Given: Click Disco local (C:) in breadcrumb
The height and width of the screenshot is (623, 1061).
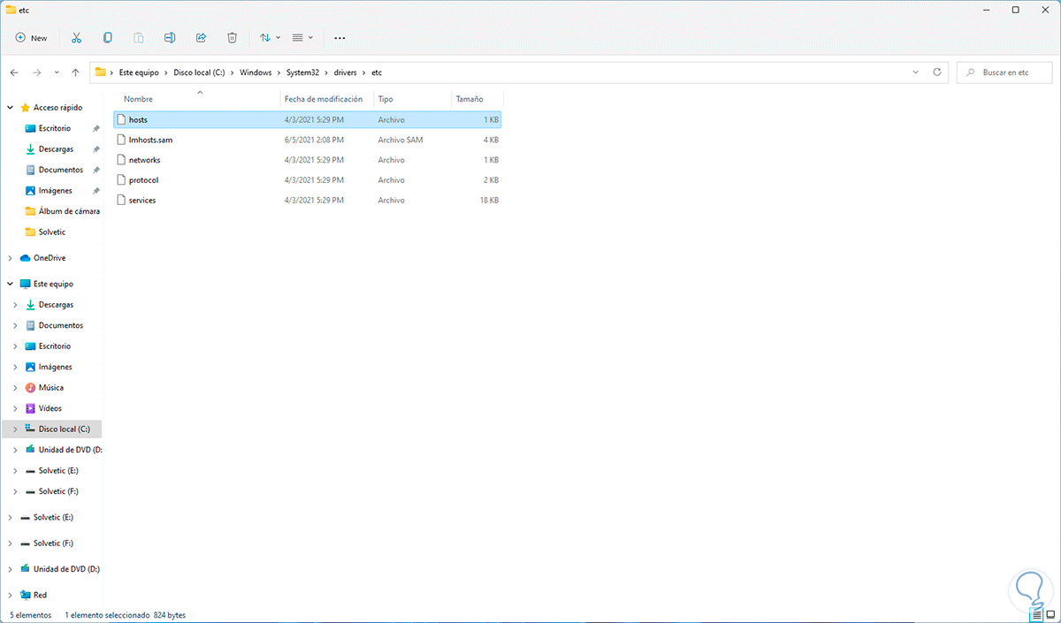Looking at the screenshot, I should [x=199, y=72].
